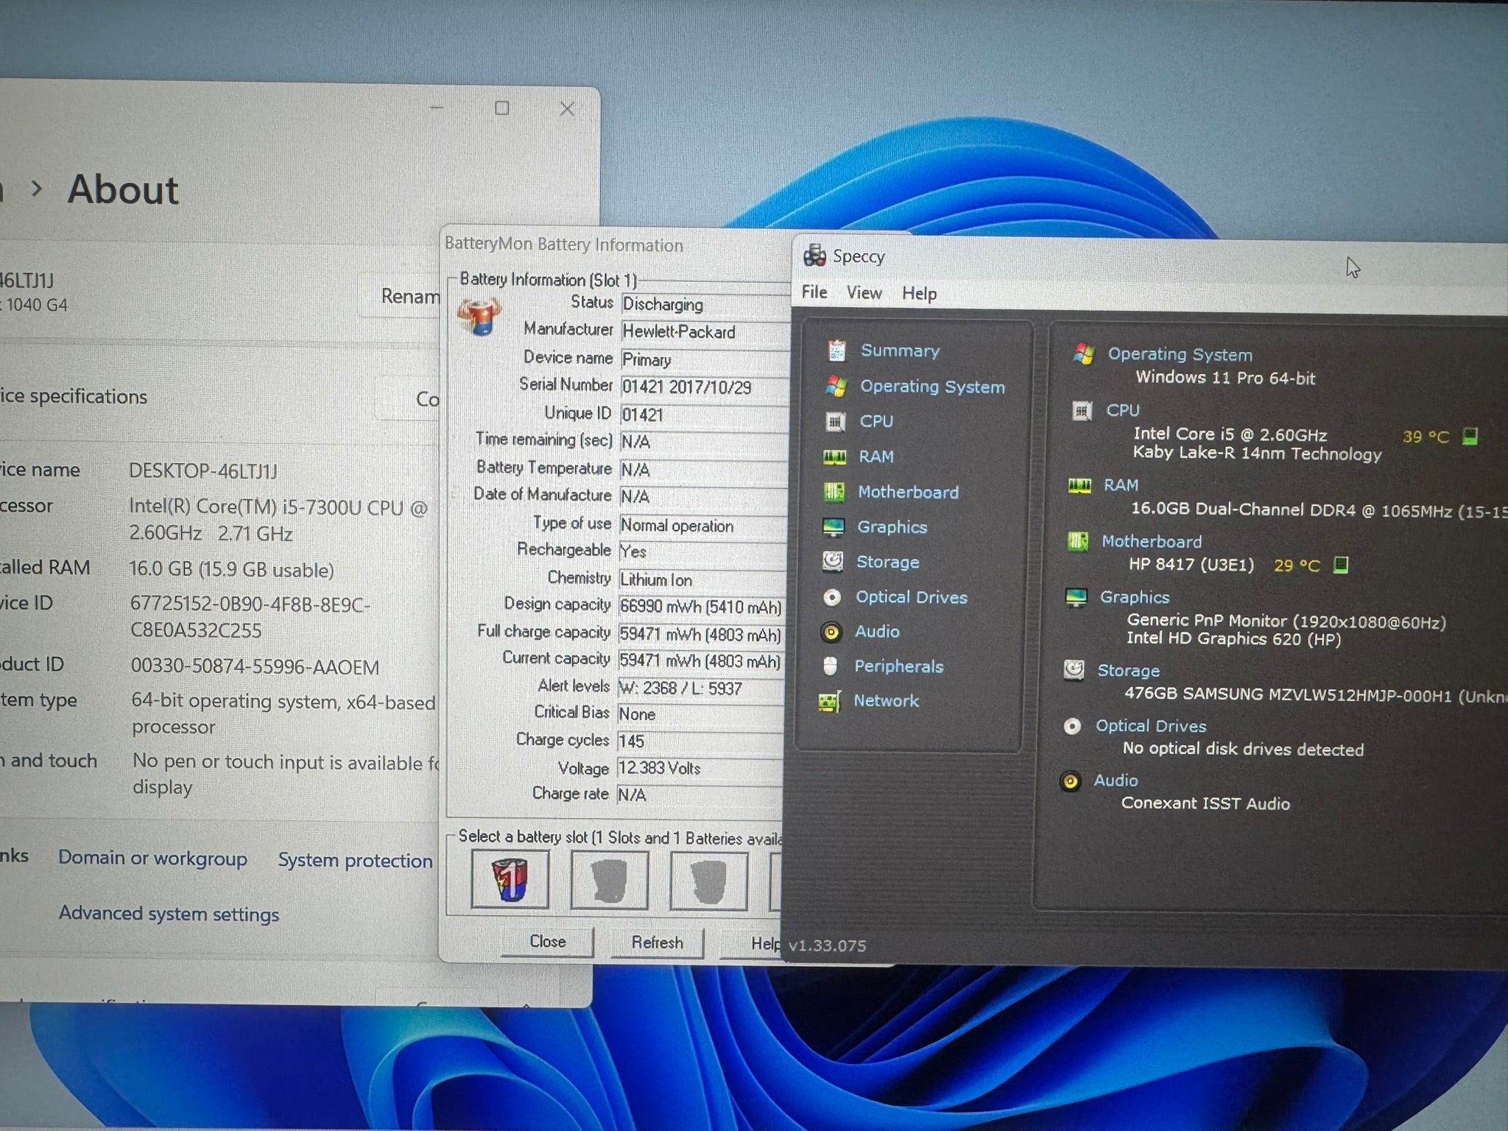This screenshot has height=1131, width=1508.
Task: Click the device name DESKTOP-46LTJ1J value
Action: 203,471
